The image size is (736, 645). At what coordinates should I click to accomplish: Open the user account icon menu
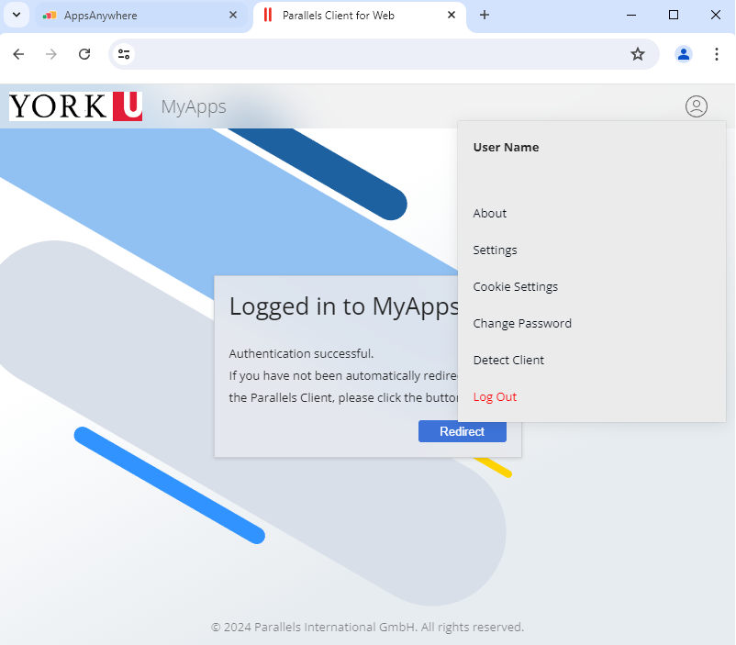pyautogui.click(x=697, y=106)
